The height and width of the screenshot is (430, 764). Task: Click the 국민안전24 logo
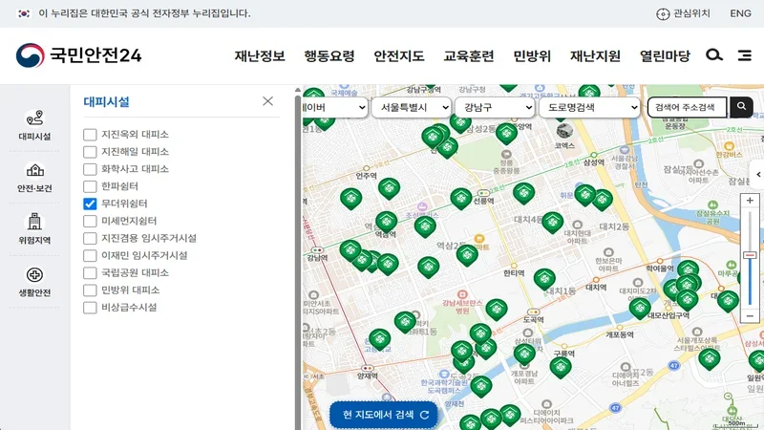78,55
